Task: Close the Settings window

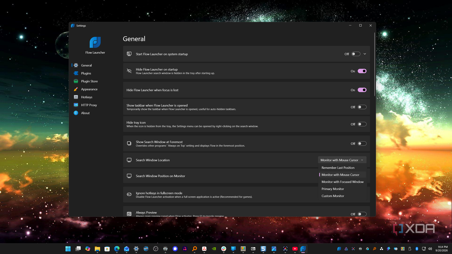Action: click(371, 25)
